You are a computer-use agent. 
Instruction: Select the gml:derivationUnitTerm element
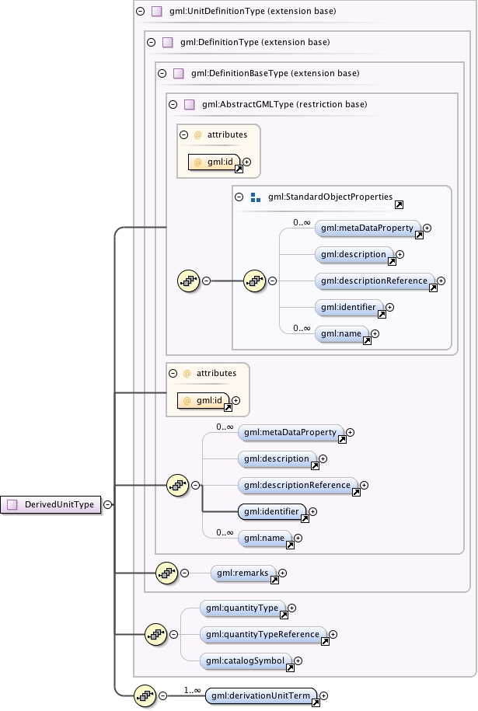tap(261, 695)
